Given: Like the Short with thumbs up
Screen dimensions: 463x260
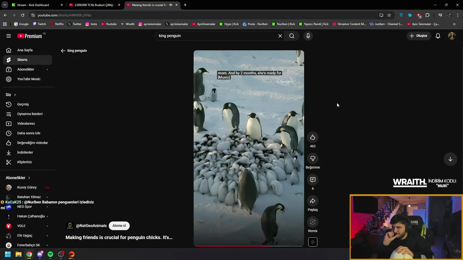Looking at the screenshot, I should (x=313, y=137).
